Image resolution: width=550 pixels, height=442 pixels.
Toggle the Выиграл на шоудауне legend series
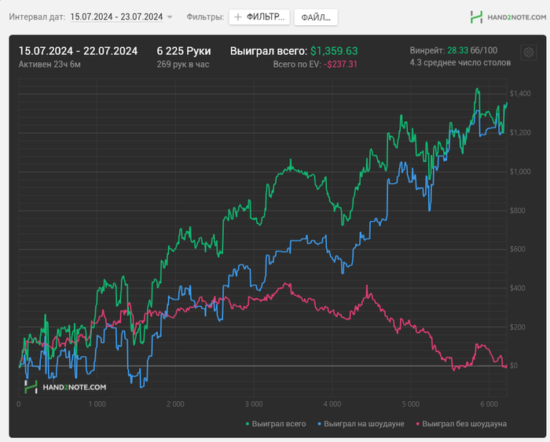click(x=361, y=424)
